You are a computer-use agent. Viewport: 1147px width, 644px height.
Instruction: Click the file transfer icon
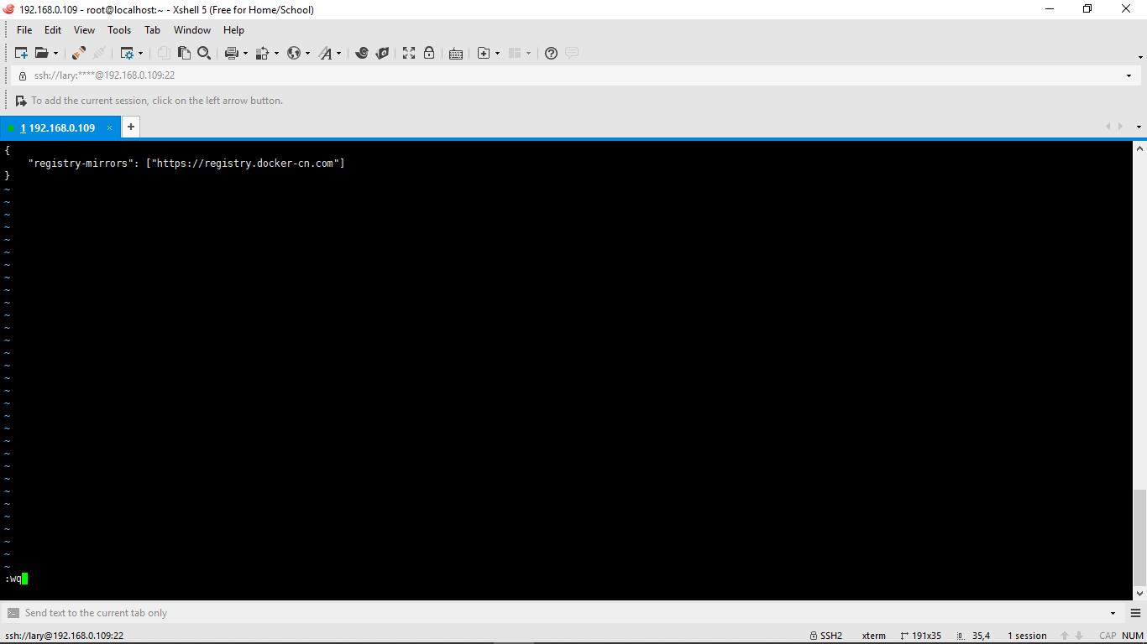(262, 53)
